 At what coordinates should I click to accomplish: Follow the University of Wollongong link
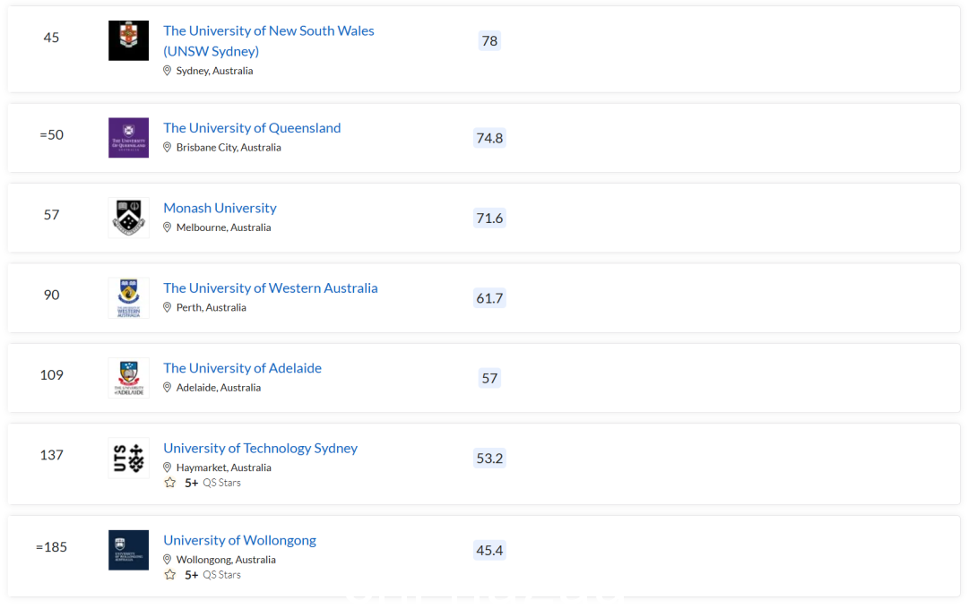click(239, 541)
